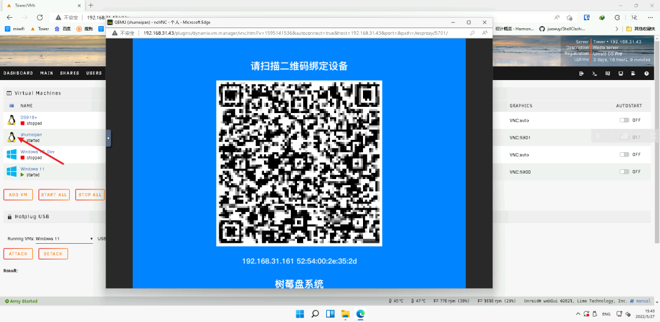Reload the Tower/VMs page
Screen dimensions: 660x322
[x=40, y=18]
